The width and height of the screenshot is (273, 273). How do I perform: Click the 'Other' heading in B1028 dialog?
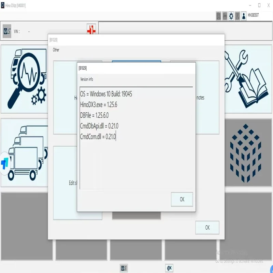pyautogui.click(x=56, y=50)
